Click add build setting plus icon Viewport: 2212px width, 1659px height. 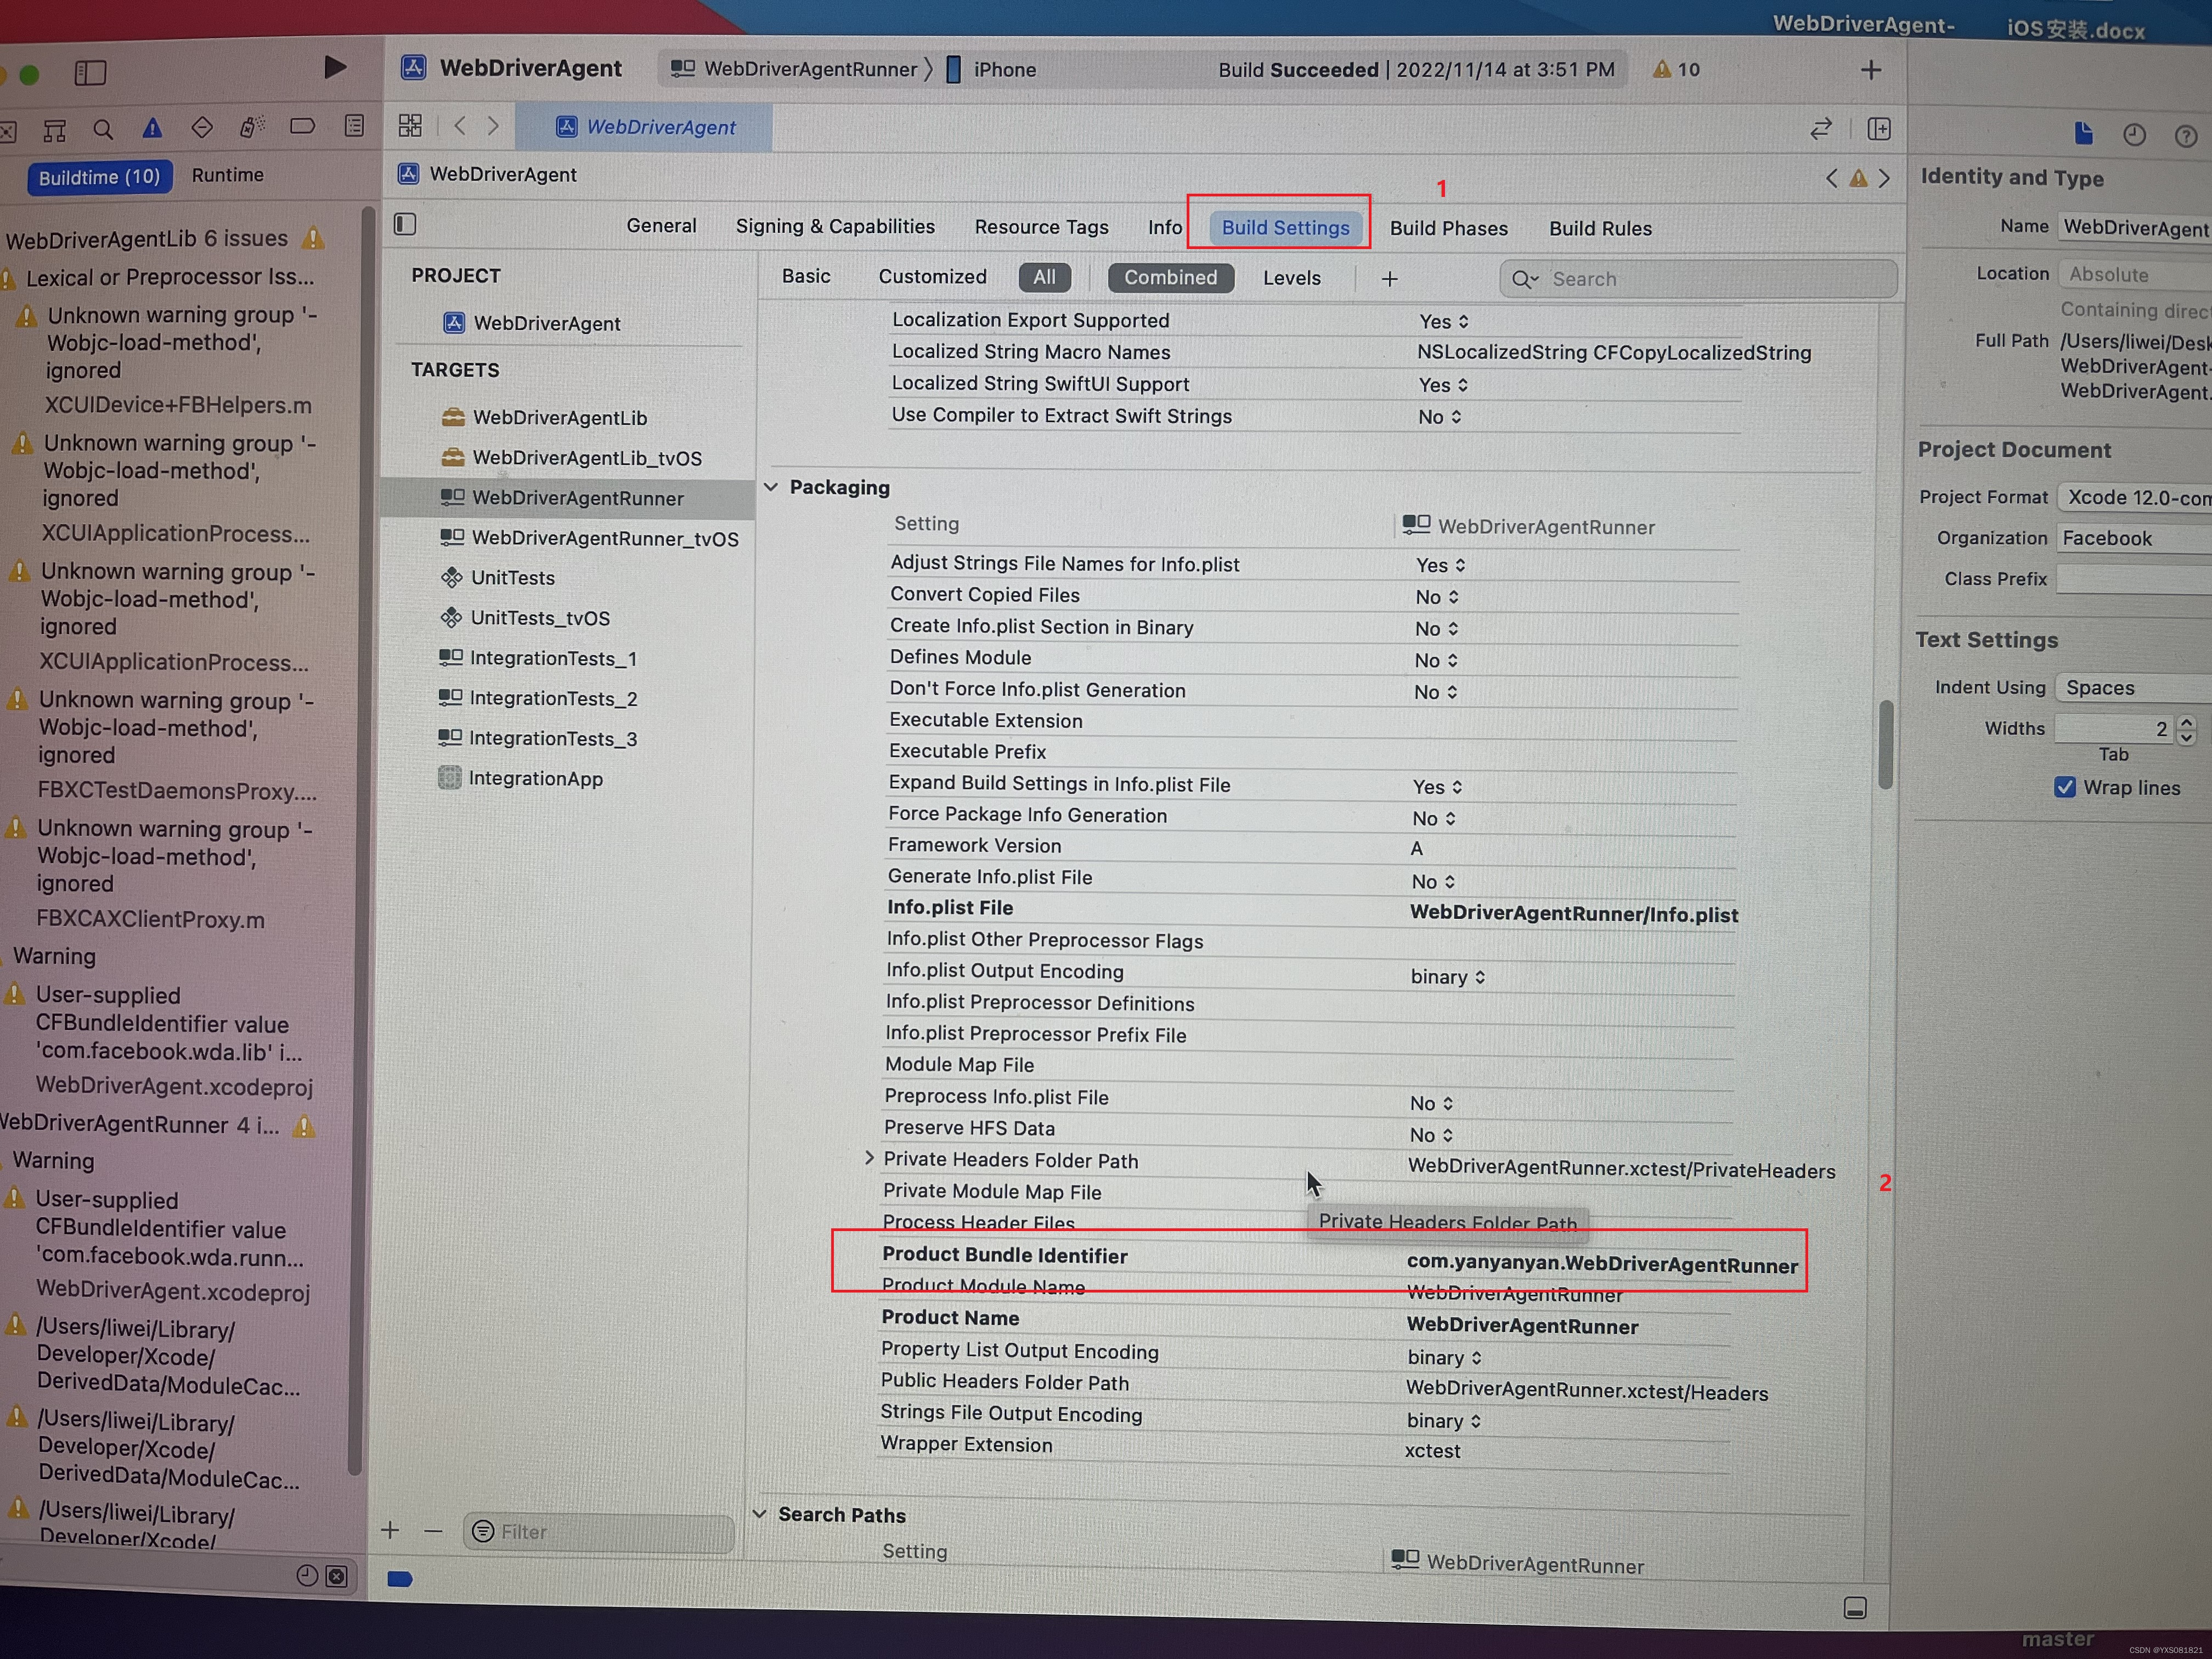tap(1389, 279)
